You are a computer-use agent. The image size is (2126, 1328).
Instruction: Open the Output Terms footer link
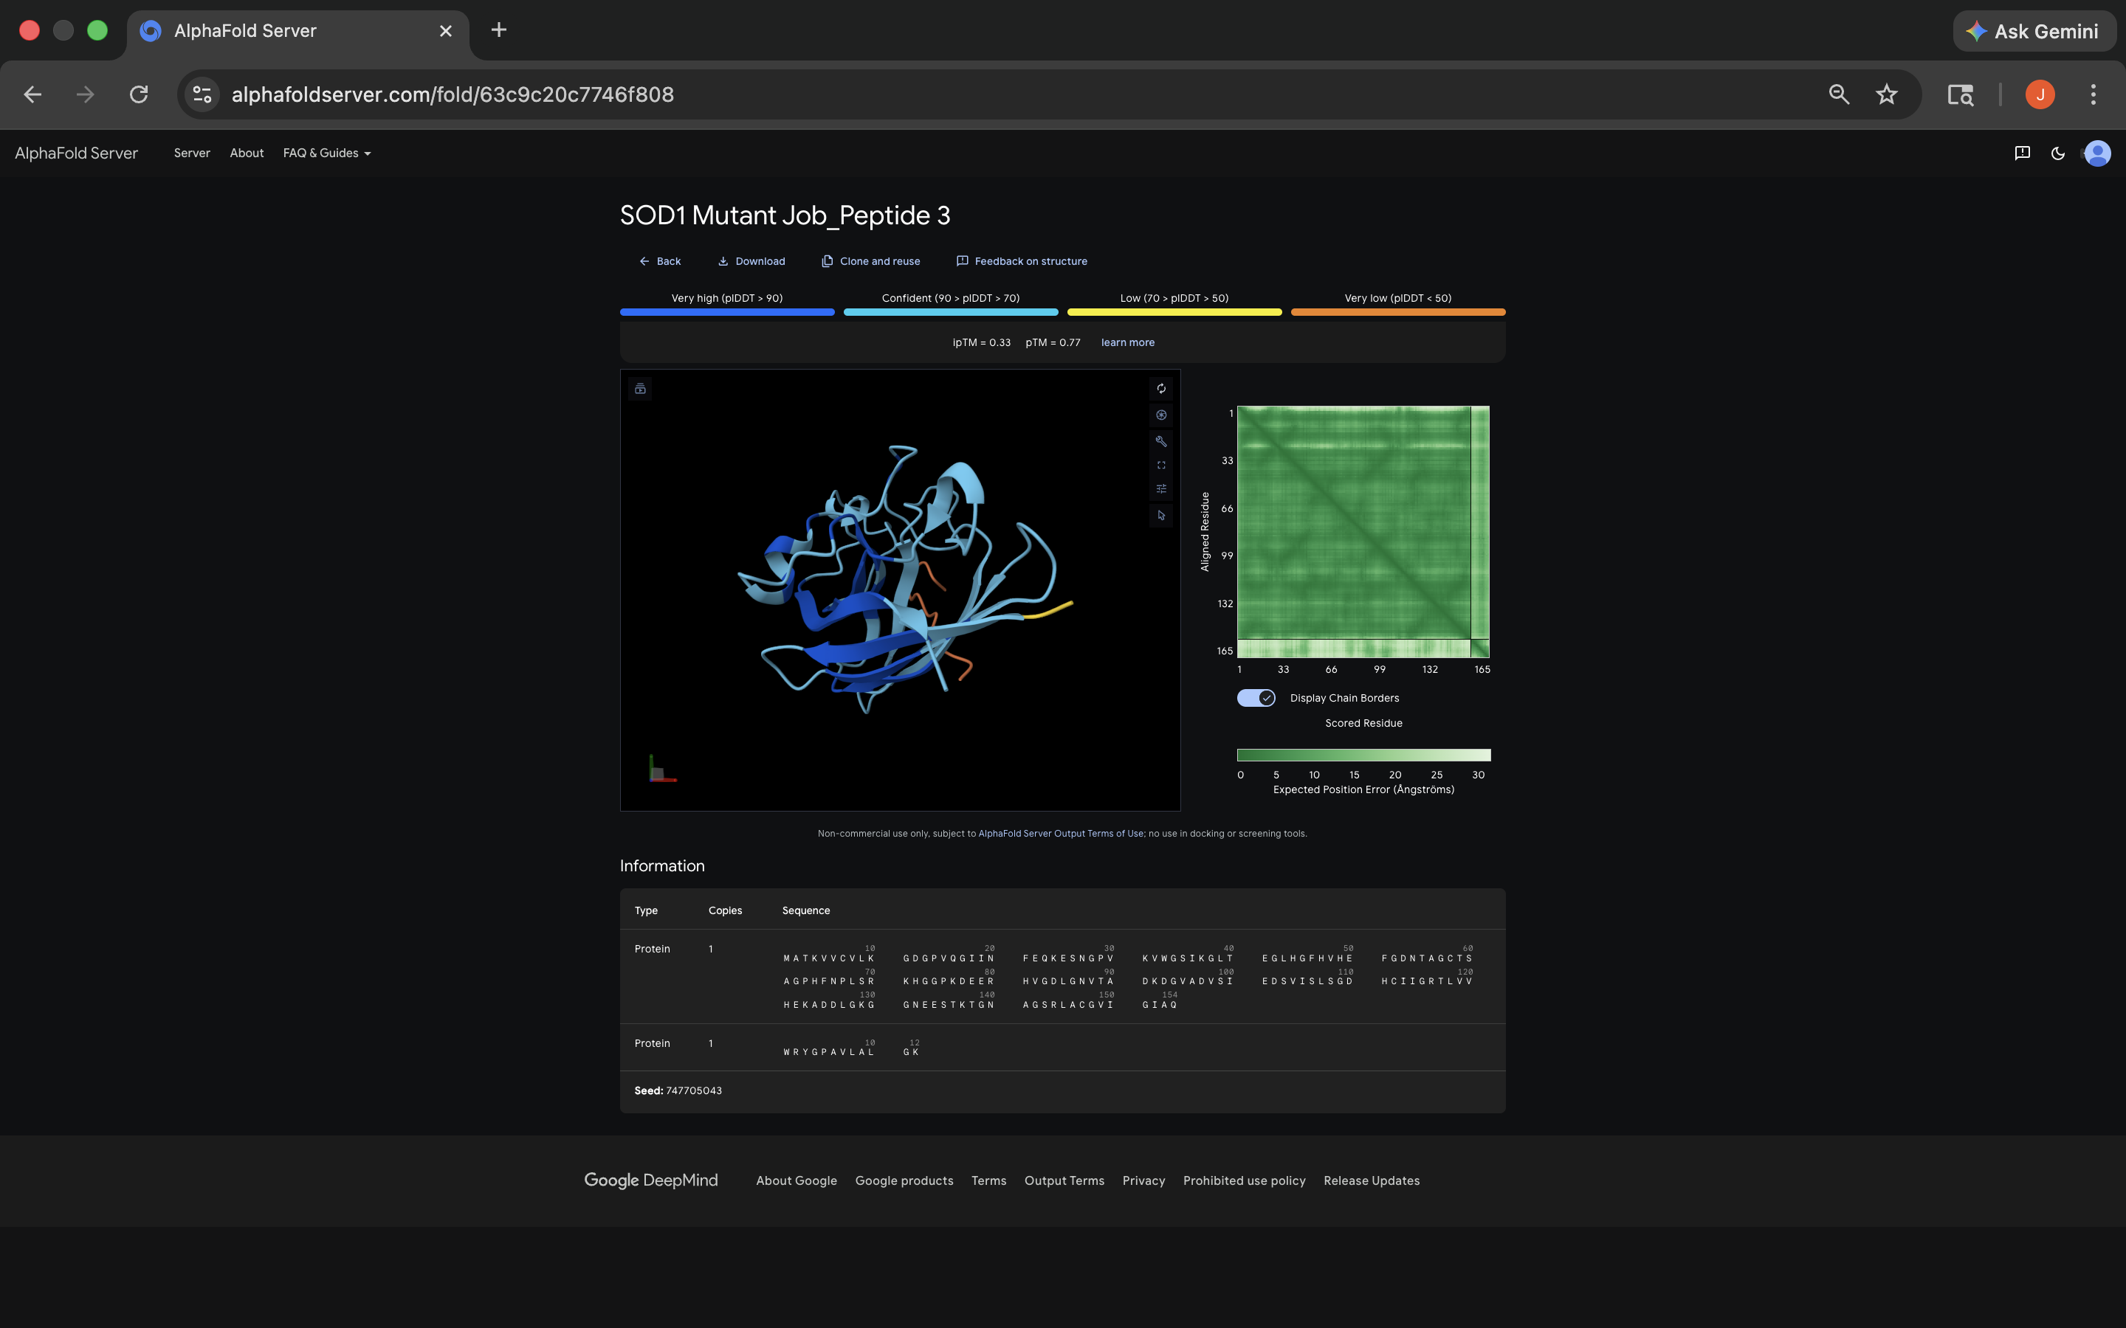tap(1064, 1180)
